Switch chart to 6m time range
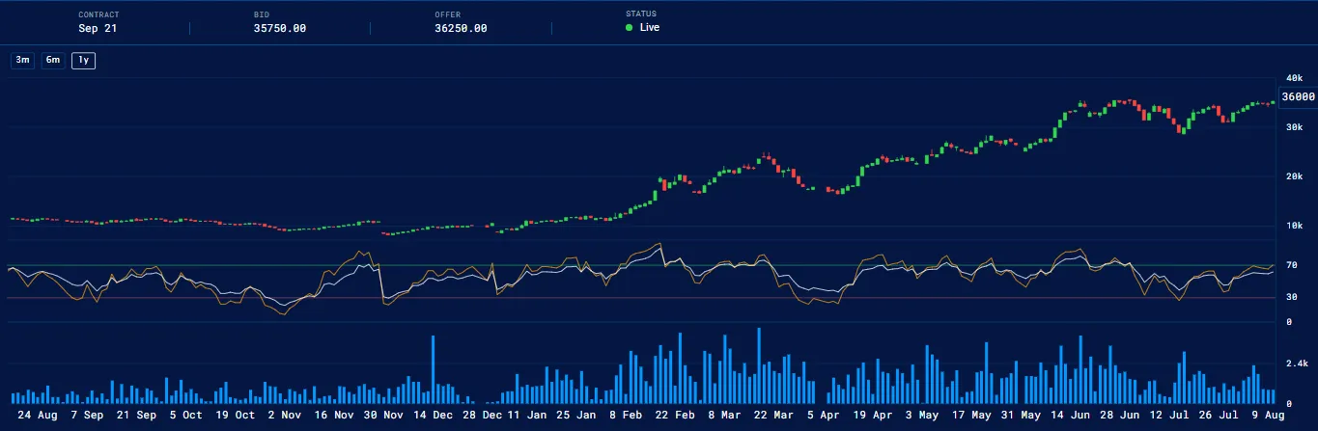The height and width of the screenshot is (431, 1318). [x=53, y=61]
